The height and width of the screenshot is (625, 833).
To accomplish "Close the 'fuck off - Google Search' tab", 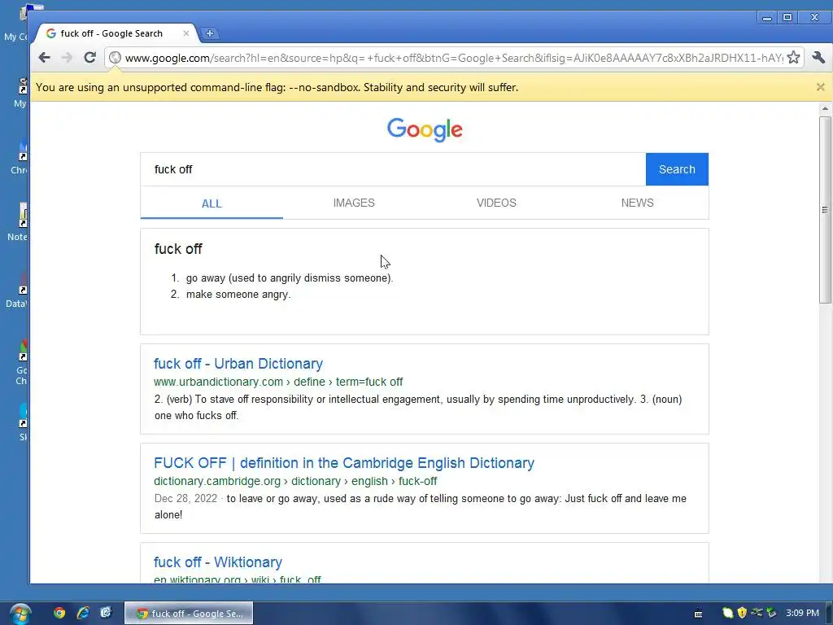I will coord(186,33).
